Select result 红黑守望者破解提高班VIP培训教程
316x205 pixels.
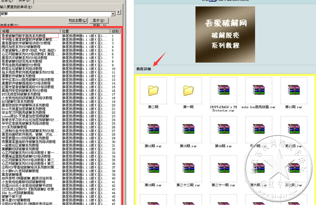28,87
